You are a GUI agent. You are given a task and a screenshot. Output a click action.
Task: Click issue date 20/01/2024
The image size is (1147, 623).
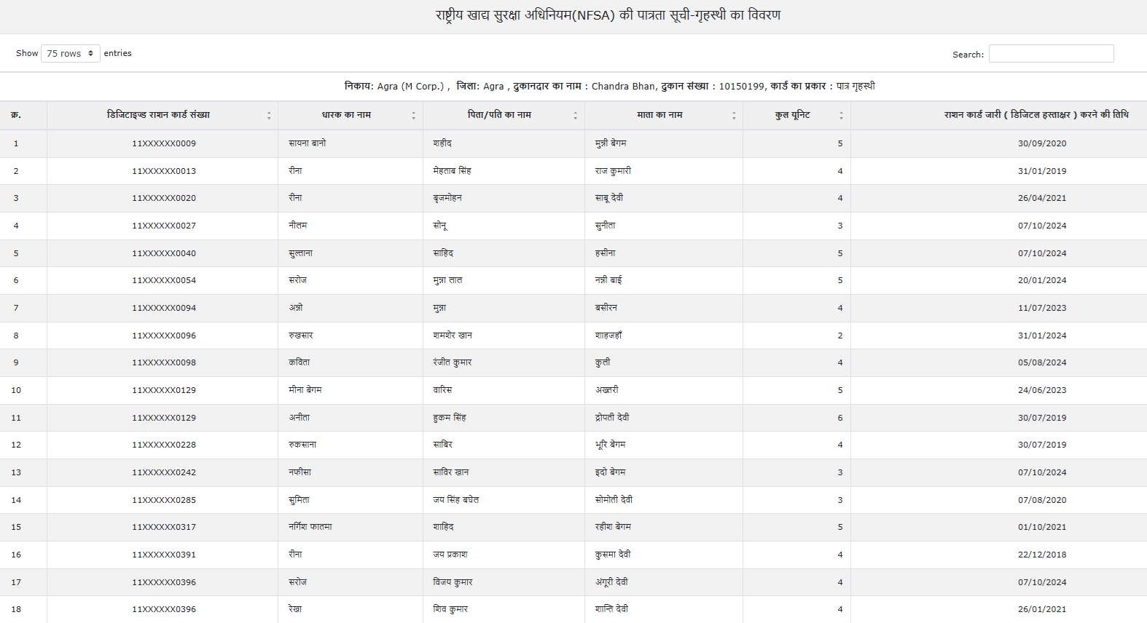point(1042,280)
